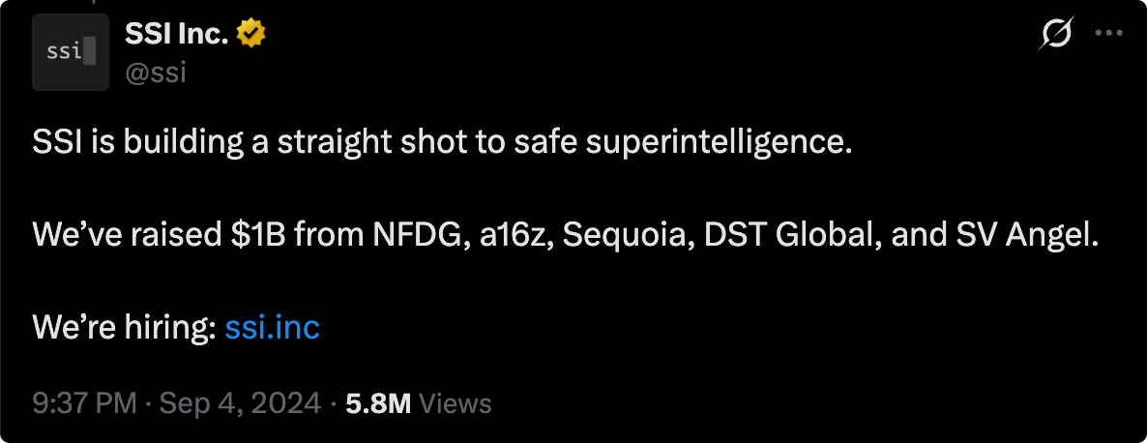This screenshot has width=1147, height=443.
Task: Follow the ssi.inc hiring link
Action: tap(272, 328)
